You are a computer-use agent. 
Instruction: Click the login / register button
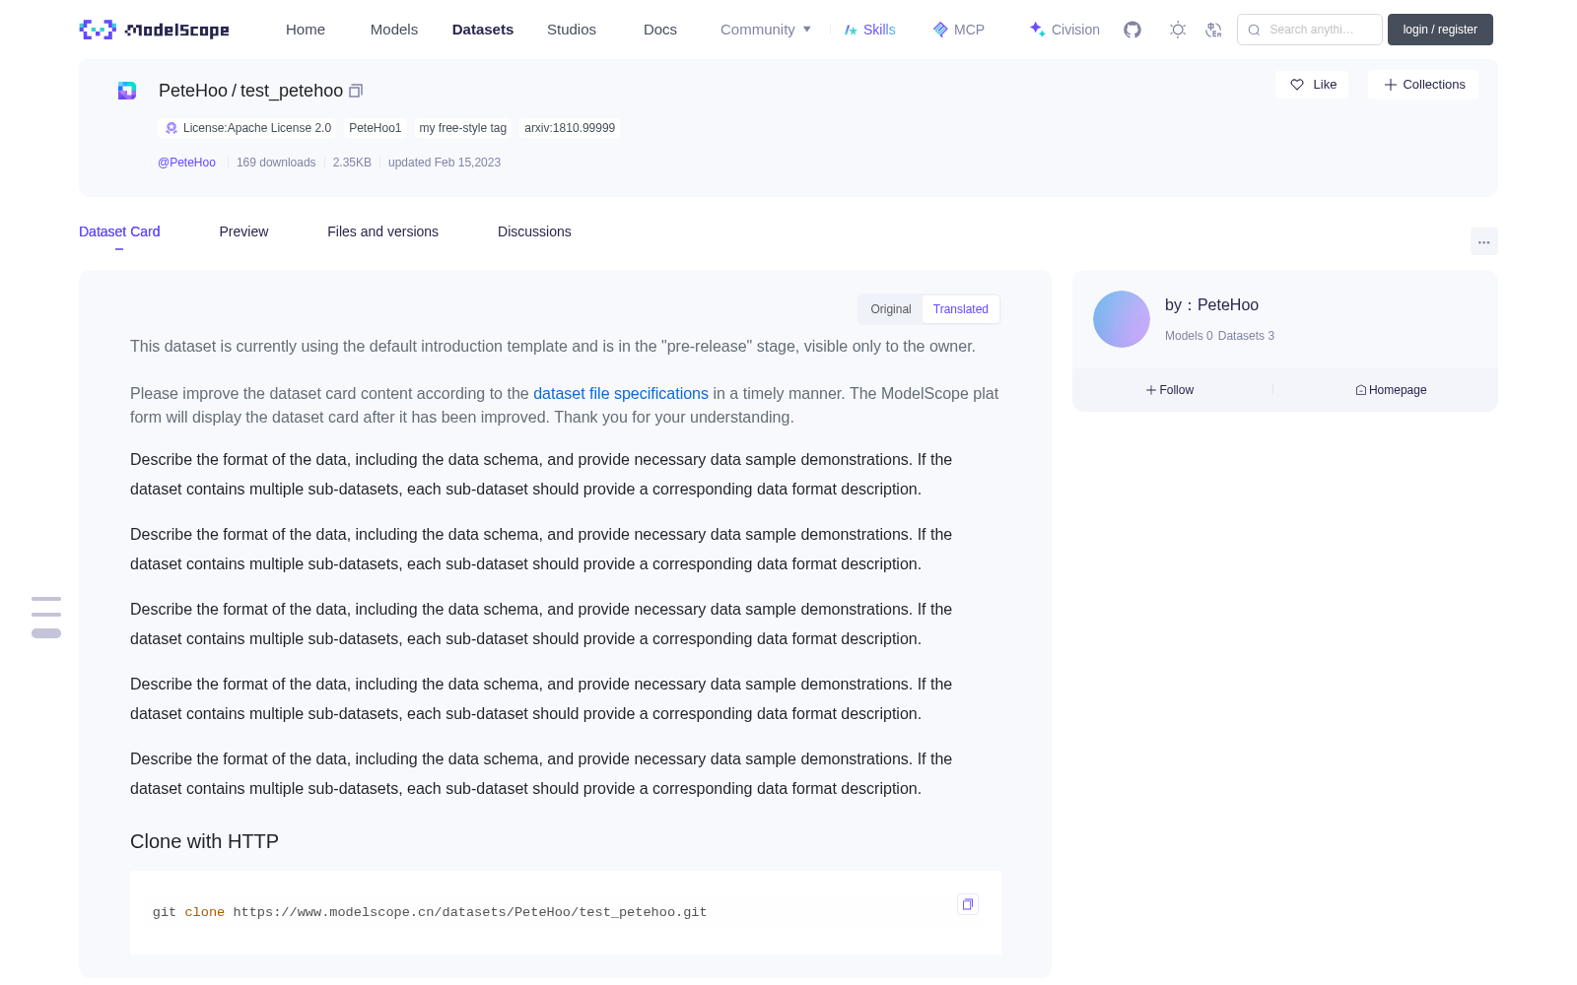pos(1440,30)
